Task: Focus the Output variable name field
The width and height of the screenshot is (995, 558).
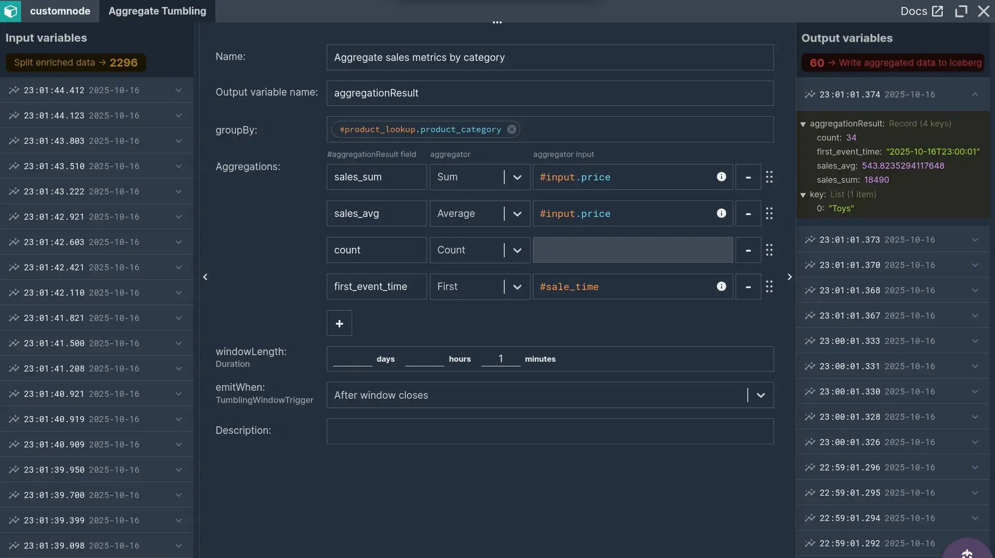Action: point(550,93)
